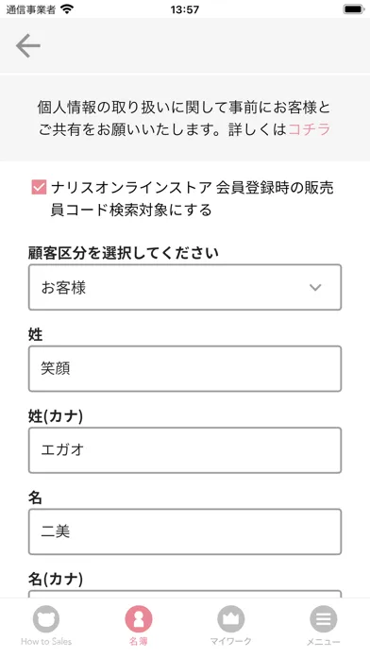Image resolution: width=370 pixels, height=657 pixels.
Task: Follow the コチラ privacy link
Action: coord(310,129)
